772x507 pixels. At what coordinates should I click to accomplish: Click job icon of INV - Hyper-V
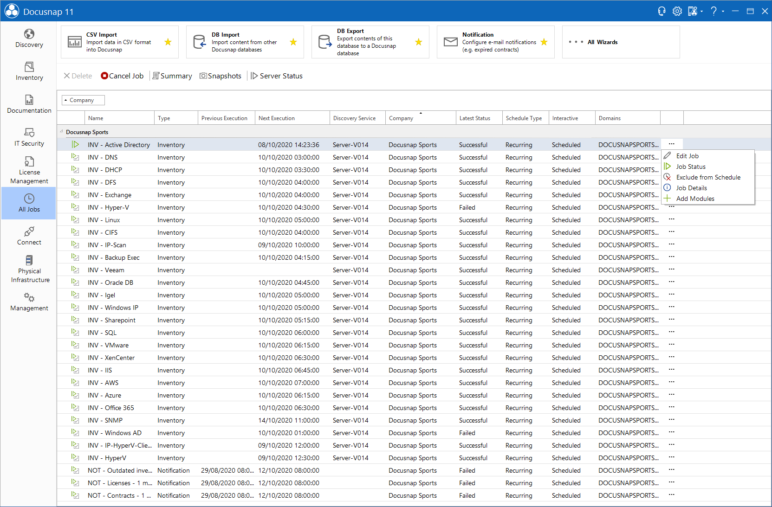pyautogui.click(x=75, y=207)
